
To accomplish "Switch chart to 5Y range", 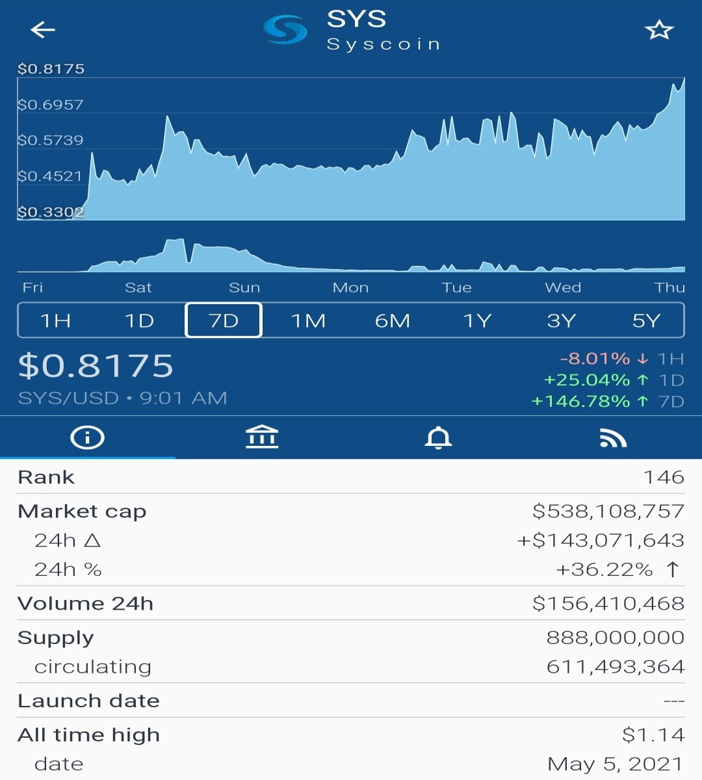I will click(646, 320).
